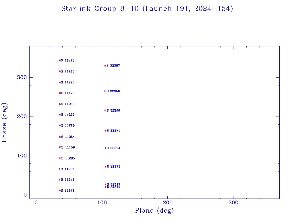Click the "S 11250" satellite label

point(68,104)
